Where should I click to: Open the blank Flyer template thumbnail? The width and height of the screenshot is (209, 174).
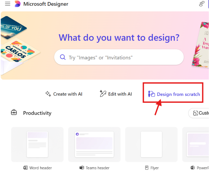click(x=151, y=145)
